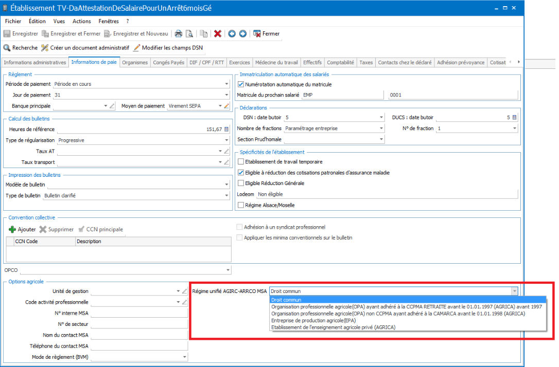
Task: Click the duplicate/copy document icon
Action: click(203, 34)
